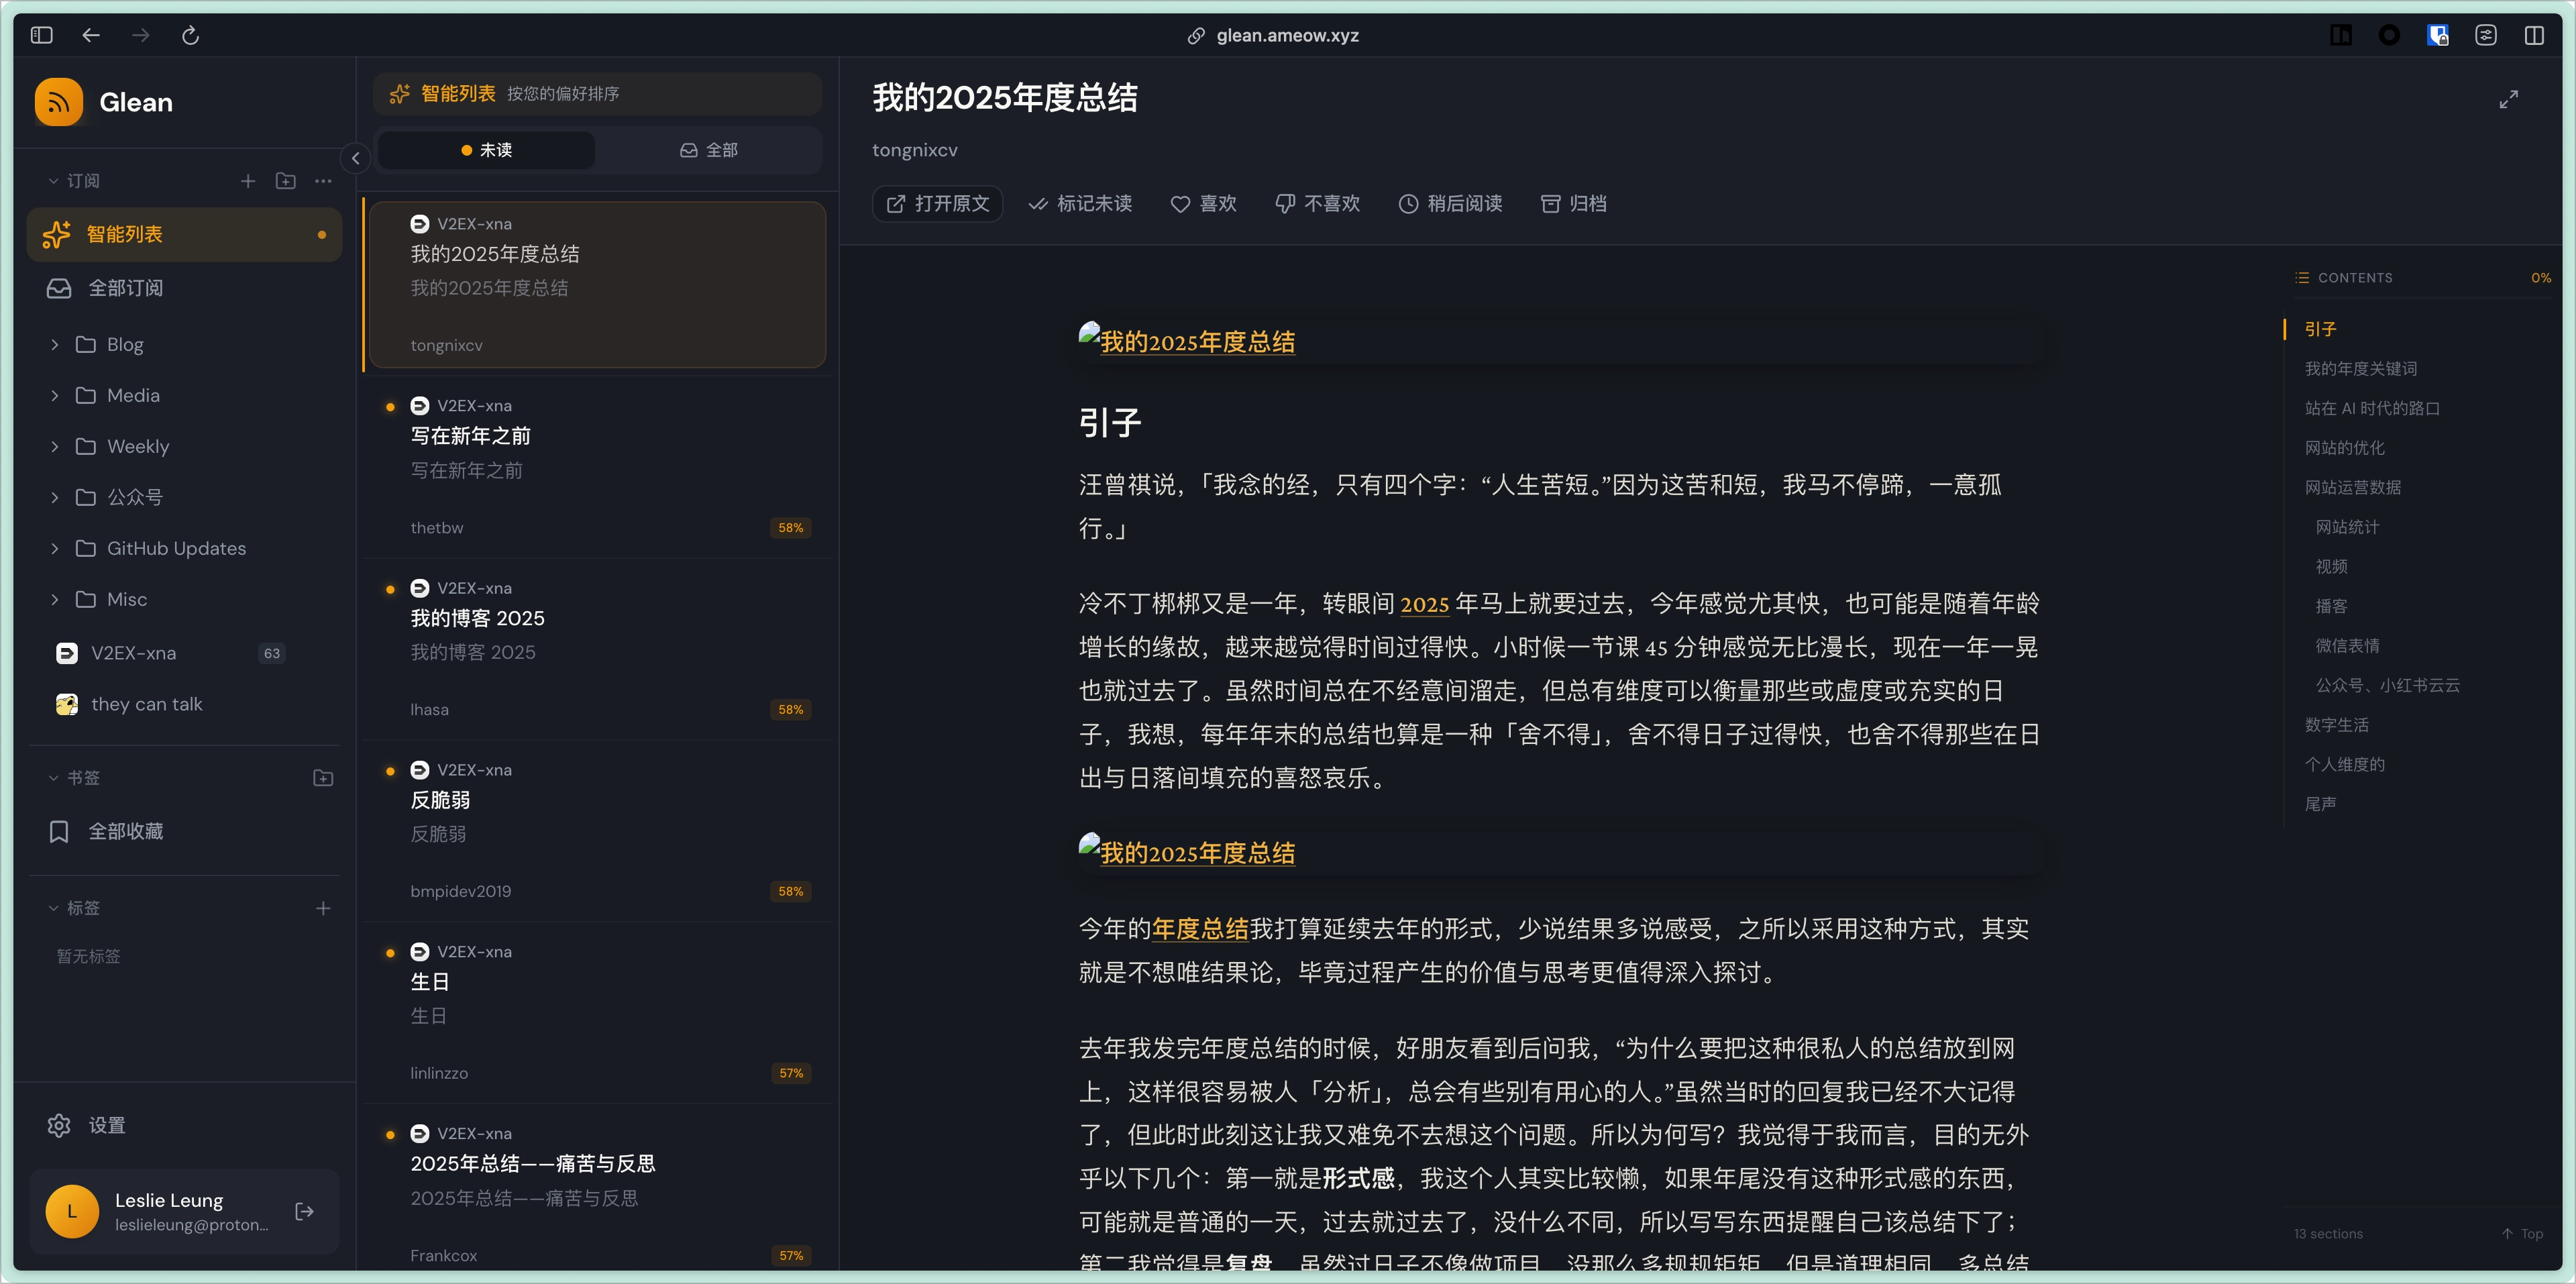The width and height of the screenshot is (2576, 1284).
Task: Click the add subscription plus icon
Action: coord(248,181)
